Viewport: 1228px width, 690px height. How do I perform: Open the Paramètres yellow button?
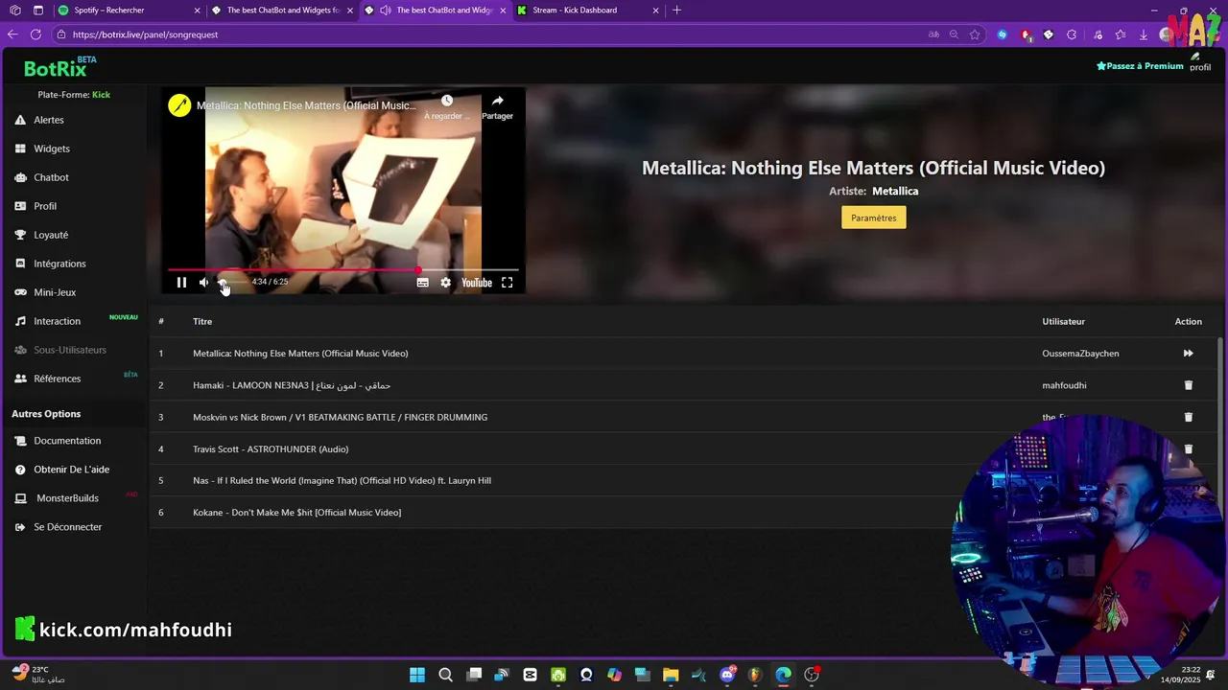click(873, 218)
